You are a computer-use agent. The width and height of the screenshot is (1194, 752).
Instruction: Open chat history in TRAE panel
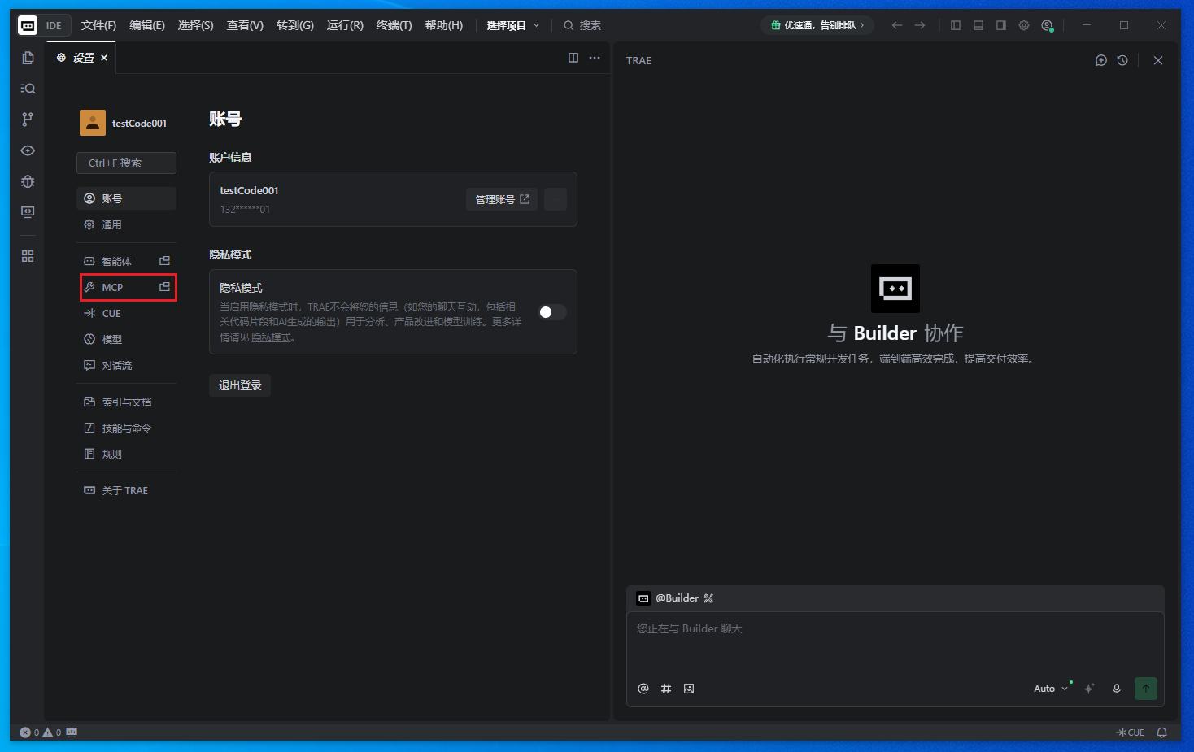coord(1122,60)
